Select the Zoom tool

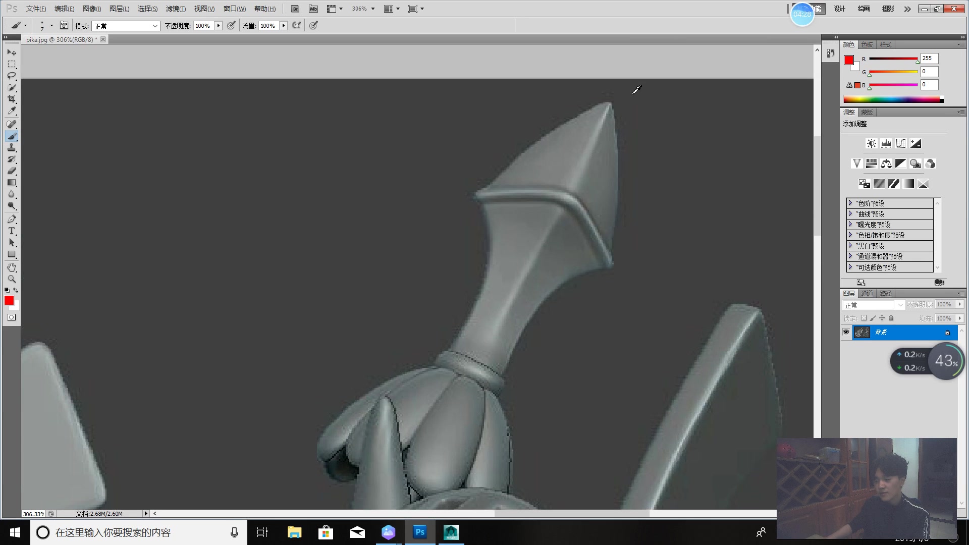[x=11, y=279]
